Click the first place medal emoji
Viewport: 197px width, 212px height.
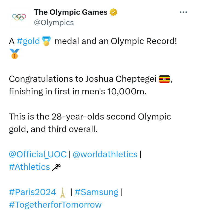pyautogui.click(x=15, y=54)
